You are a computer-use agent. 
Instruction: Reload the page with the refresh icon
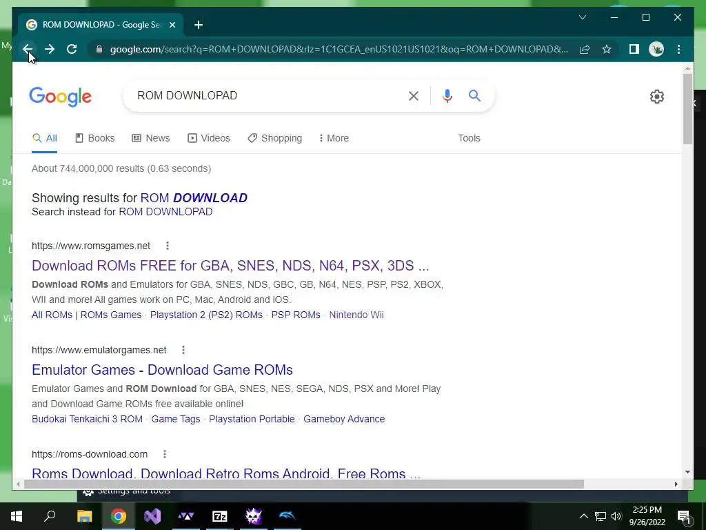click(x=72, y=49)
